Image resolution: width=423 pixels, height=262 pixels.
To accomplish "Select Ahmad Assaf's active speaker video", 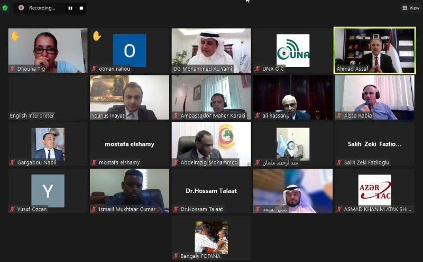I will pos(375,50).
